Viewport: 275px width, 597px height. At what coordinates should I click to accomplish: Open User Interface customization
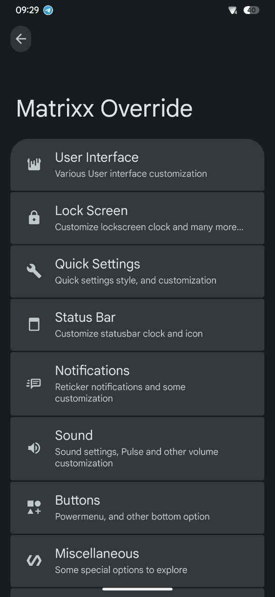pyautogui.click(x=137, y=165)
